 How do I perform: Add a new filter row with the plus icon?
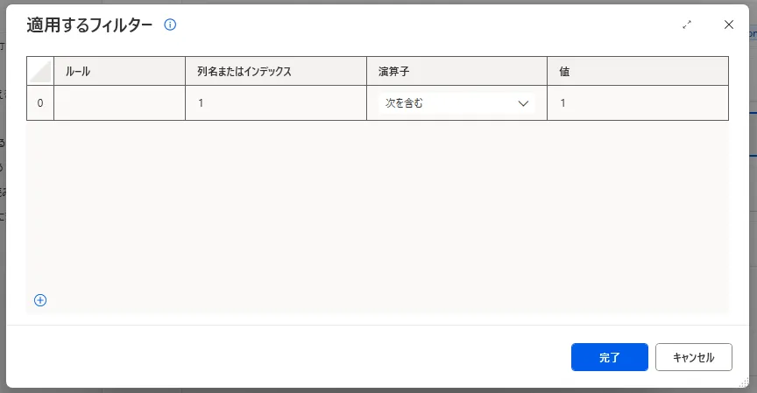click(40, 300)
